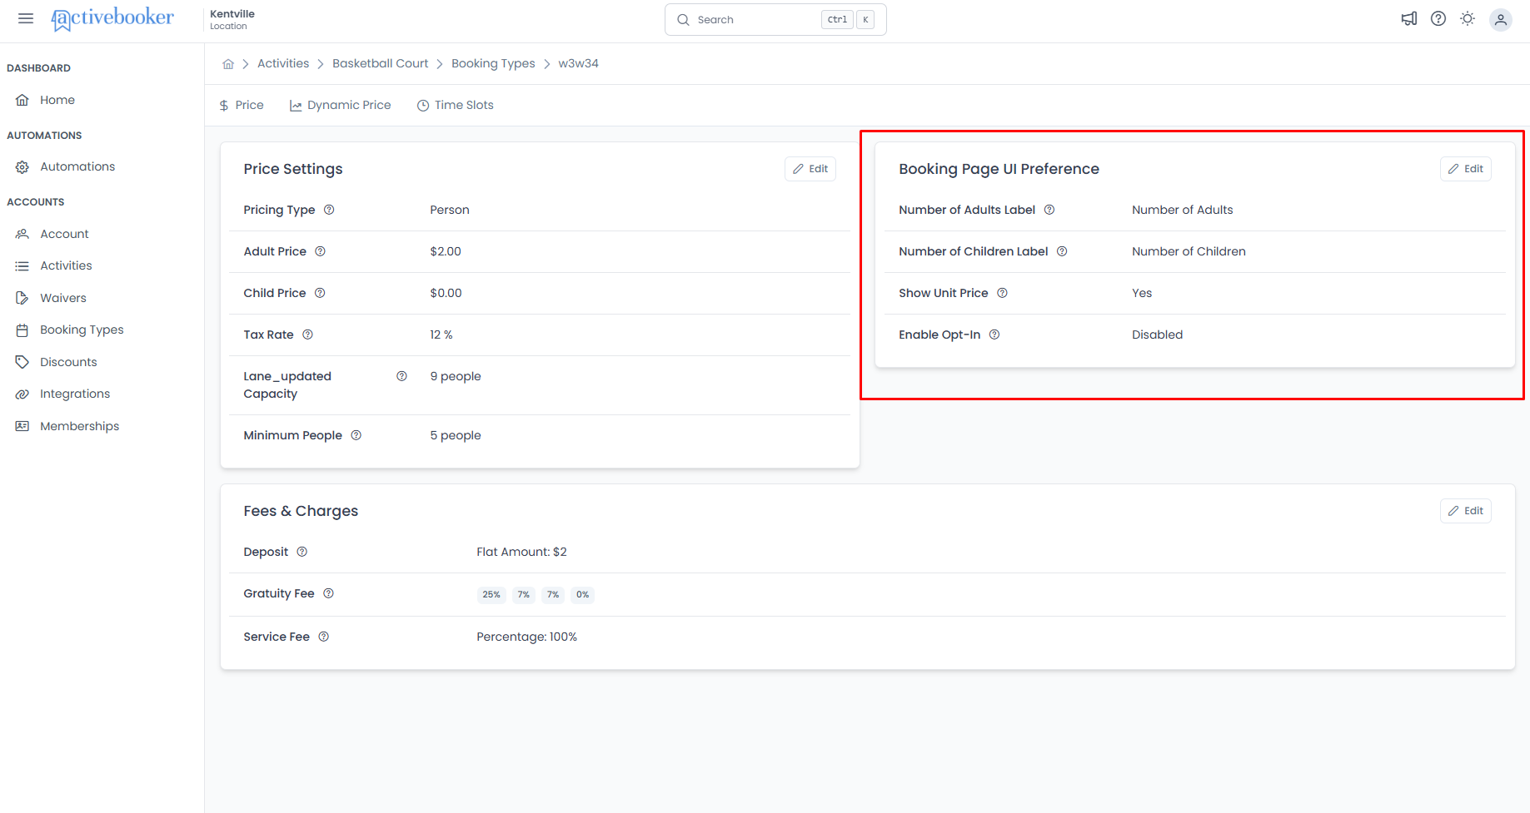Edit the Booking Page UI Preference section
1530x813 pixels.
(1466, 169)
